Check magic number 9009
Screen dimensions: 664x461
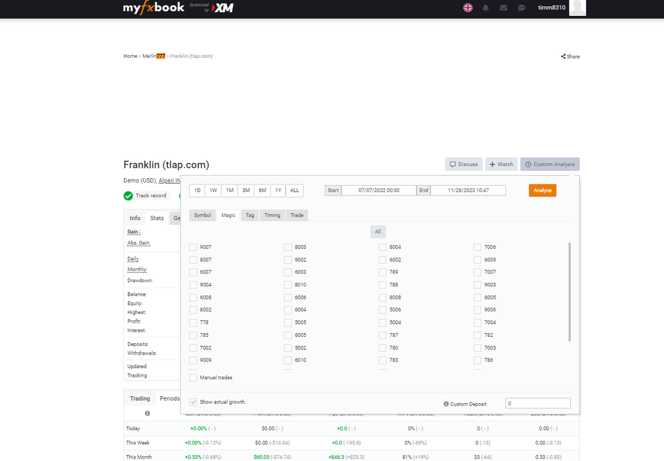(193, 360)
